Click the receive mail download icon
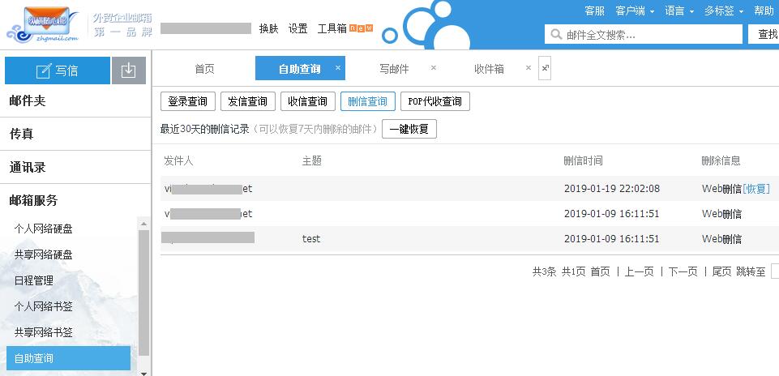This screenshot has width=779, height=376. pos(128,70)
